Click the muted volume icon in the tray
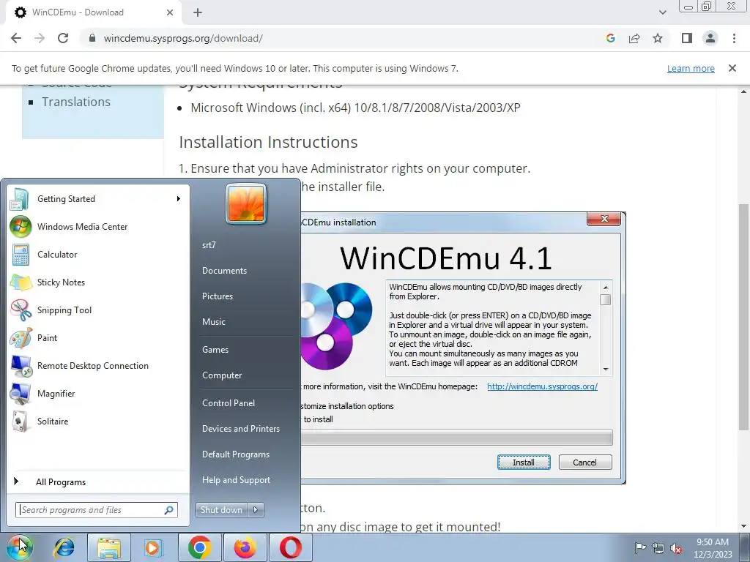750x562 pixels. pyautogui.click(x=676, y=548)
